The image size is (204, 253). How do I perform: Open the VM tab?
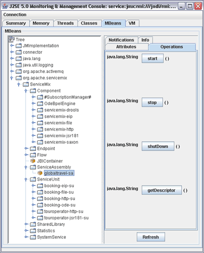[x=132, y=23]
